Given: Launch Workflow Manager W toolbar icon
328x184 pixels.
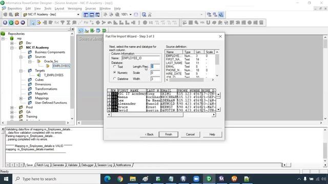Looking at the screenshot, I should click(x=17, y=22).
